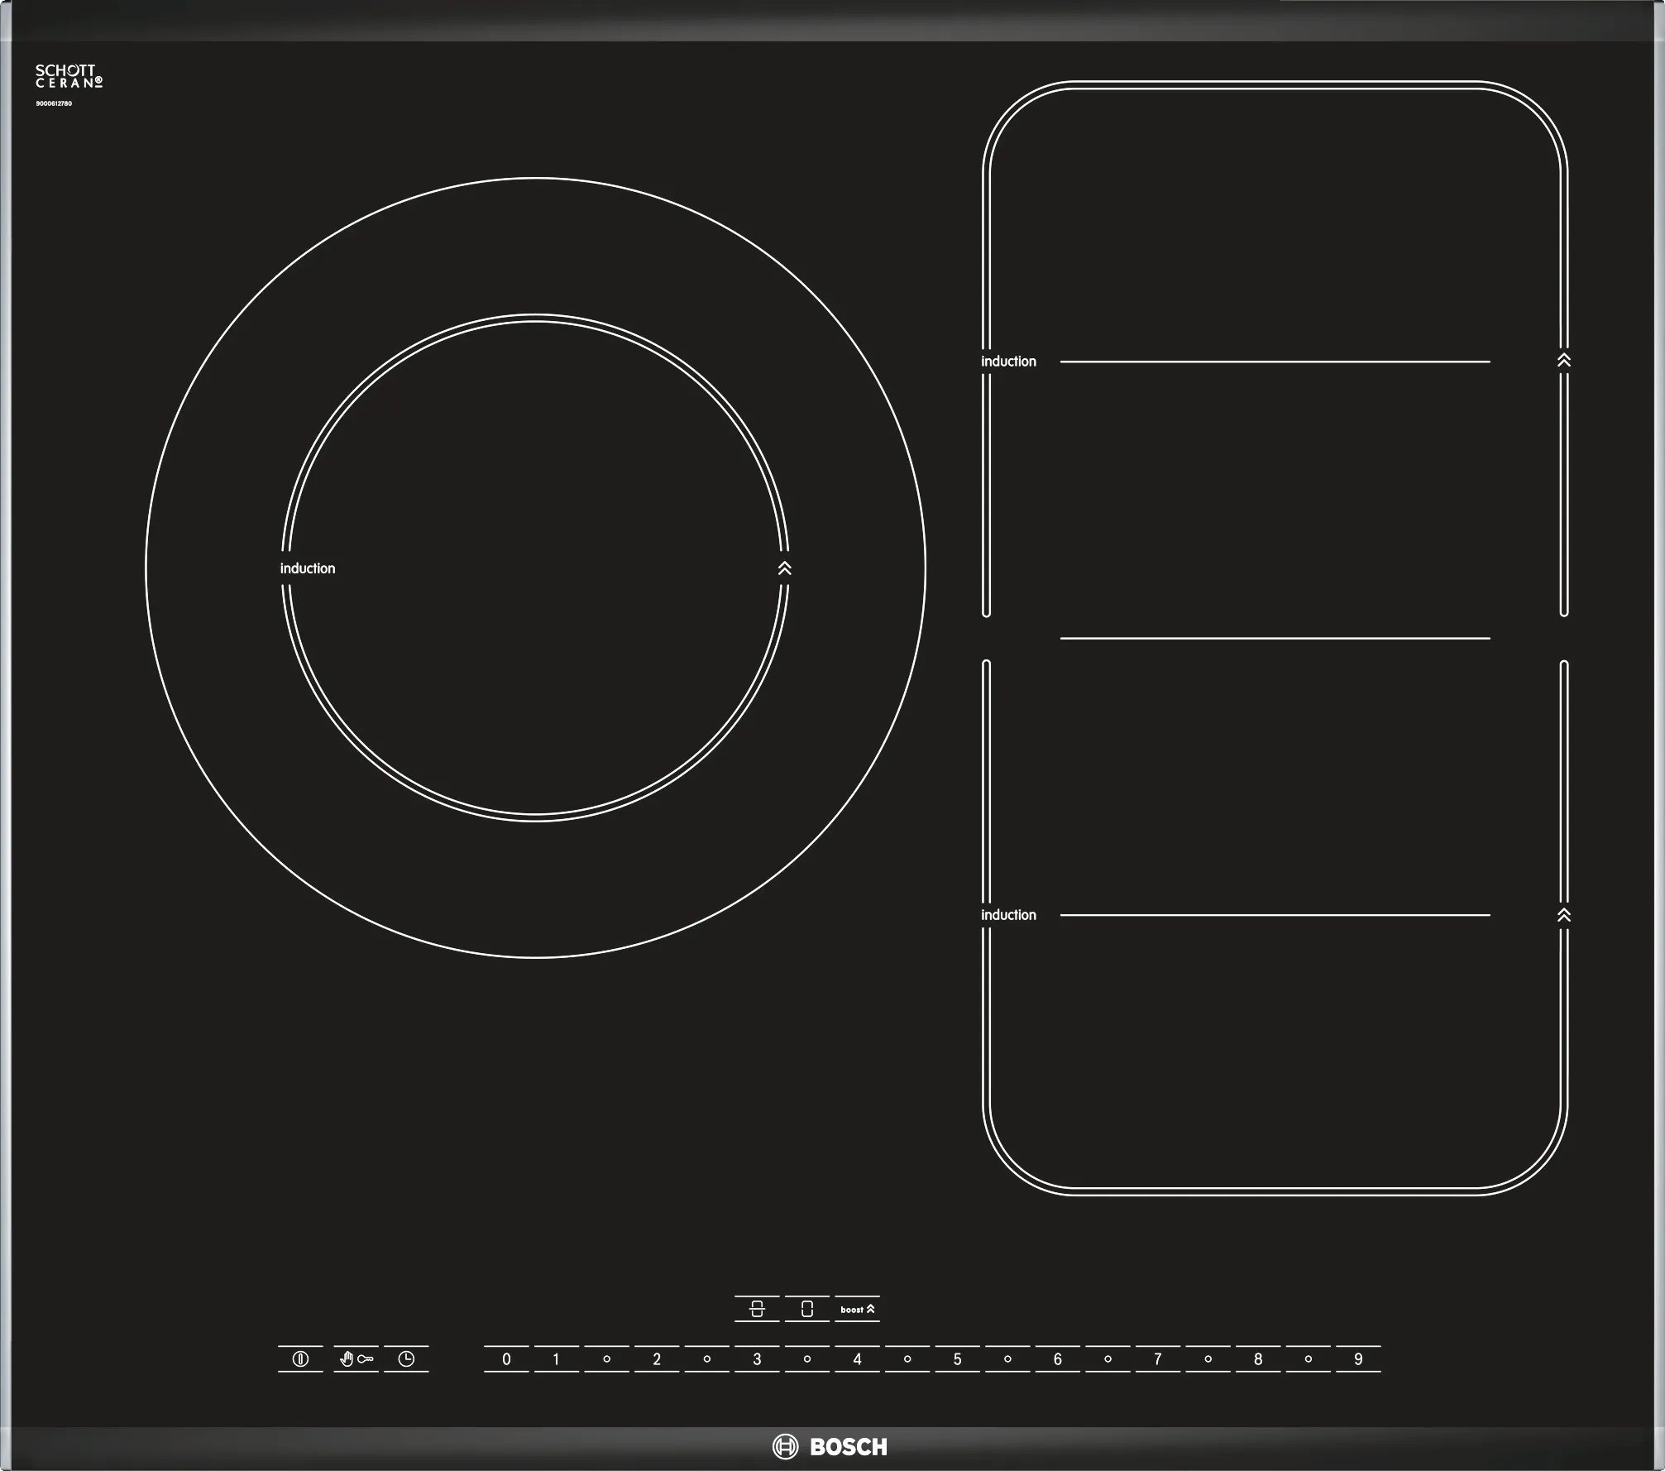This screenshot has width=1665, height=1471.
Task: Select power level 5 on the scale
Action: (x=957, y=1359)
